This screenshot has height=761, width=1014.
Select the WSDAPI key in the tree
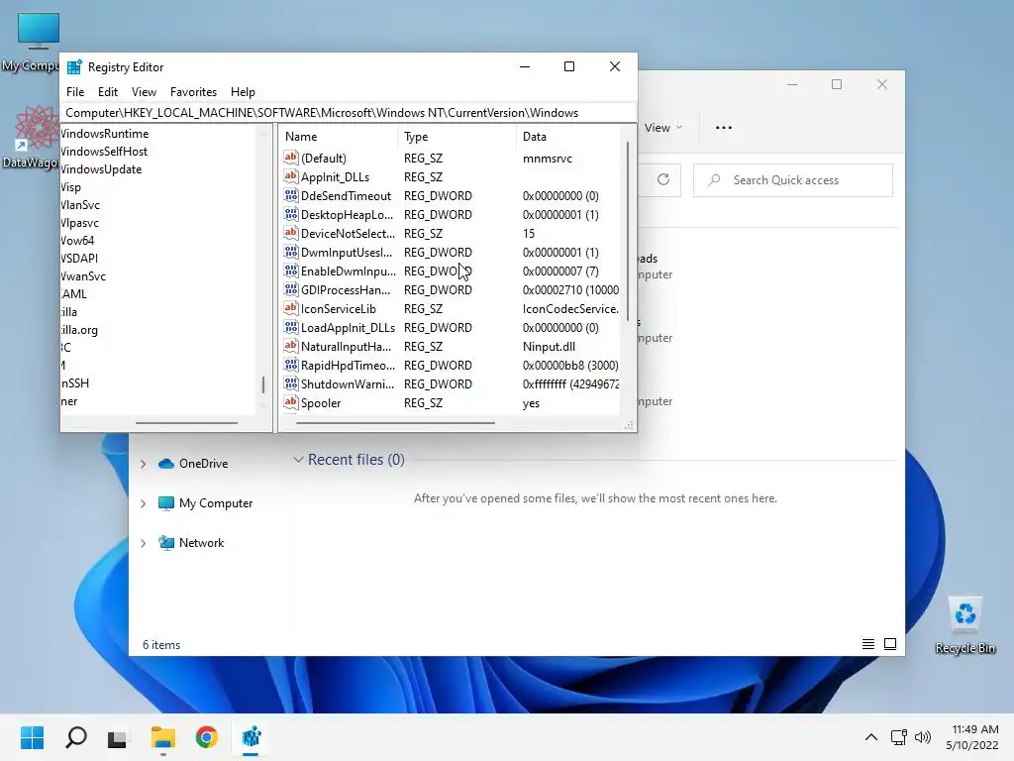(79, 259)
